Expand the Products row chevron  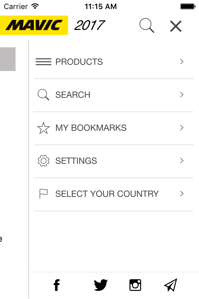pos(182,62)
